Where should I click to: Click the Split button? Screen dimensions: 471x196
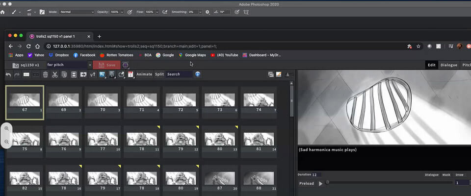pyautogui.click(x=159, y=74)
